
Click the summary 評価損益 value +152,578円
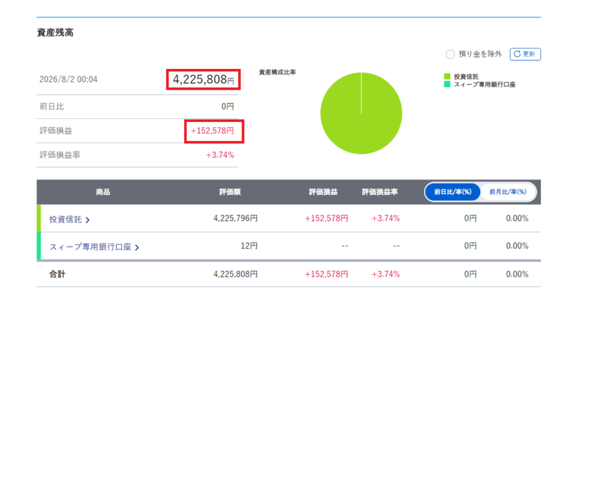(212, 131)
